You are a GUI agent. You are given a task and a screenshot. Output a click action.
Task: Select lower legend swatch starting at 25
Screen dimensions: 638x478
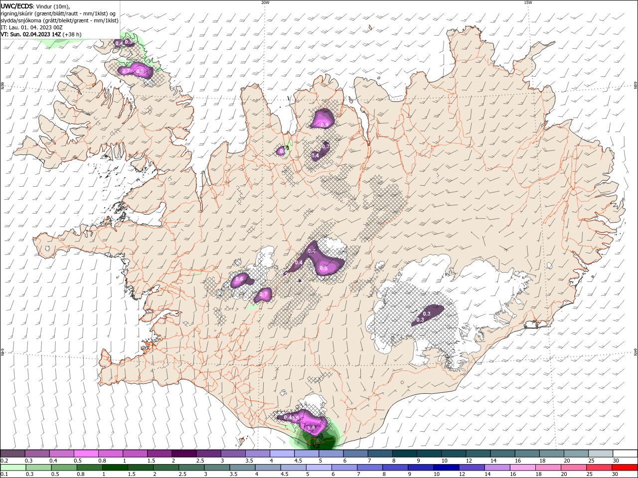pyautogui.click(x=599, y=468)
